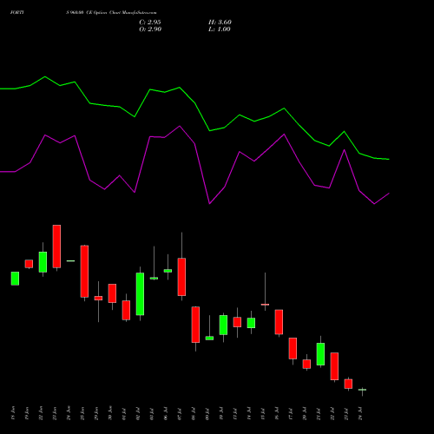Click the open value O: 2.90
Screen dimensions: 434x434
(x=150, y=30)
